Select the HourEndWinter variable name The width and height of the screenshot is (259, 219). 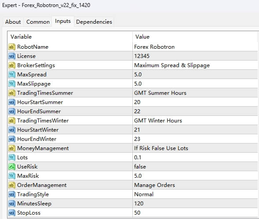tap(36, 139)
